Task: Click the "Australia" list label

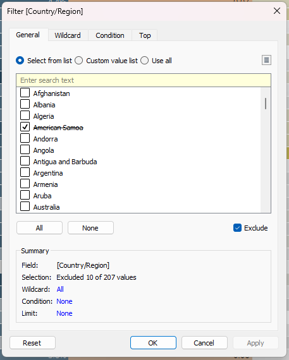Action: 46,207
